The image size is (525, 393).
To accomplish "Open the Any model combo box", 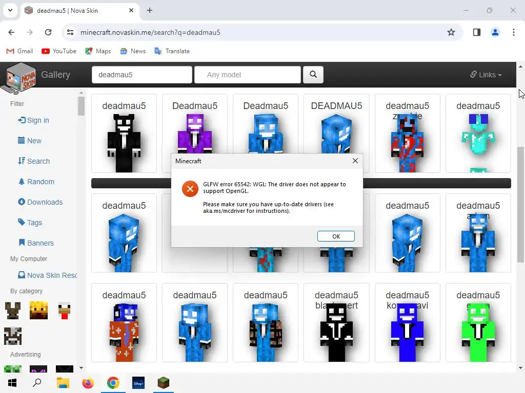I will (x=248, y=75).
